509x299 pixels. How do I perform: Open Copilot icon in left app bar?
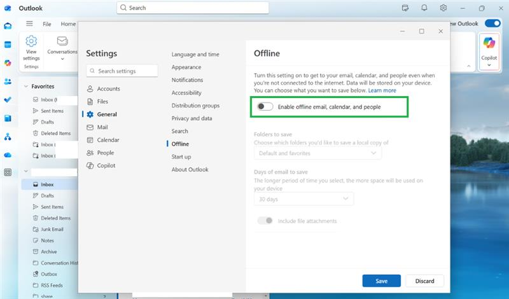(8, 63)
